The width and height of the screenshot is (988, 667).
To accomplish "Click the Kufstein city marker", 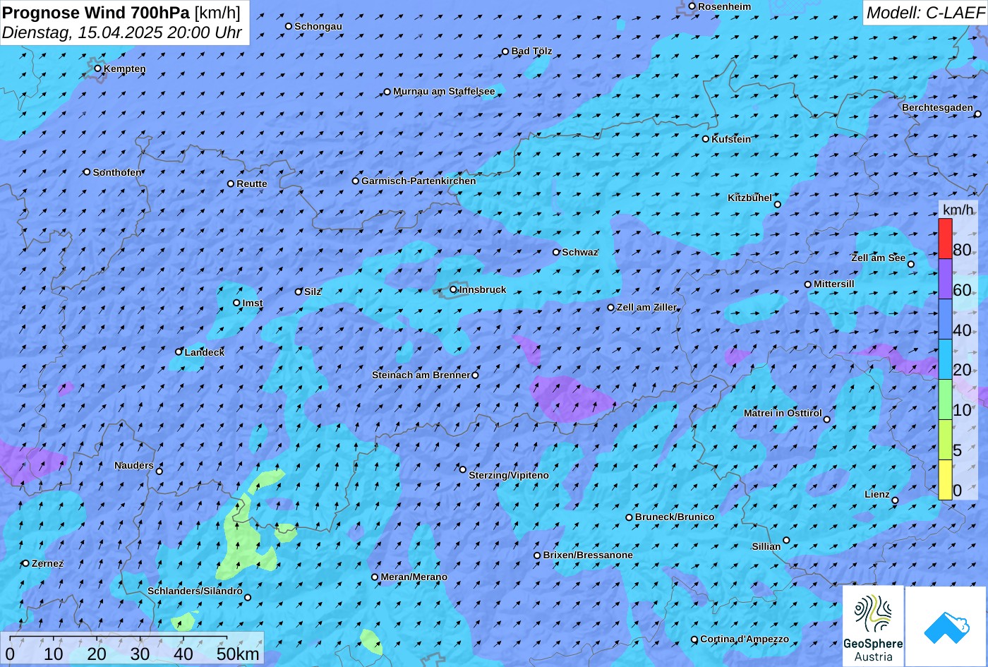I will tap(706, 139).
